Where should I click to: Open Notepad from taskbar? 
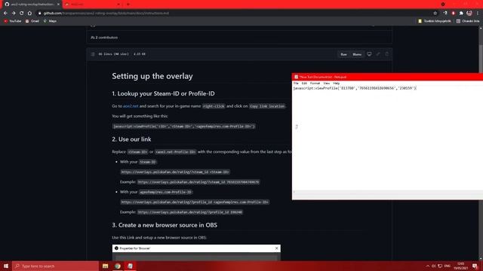tap(131, 266)
